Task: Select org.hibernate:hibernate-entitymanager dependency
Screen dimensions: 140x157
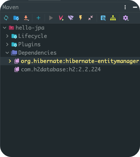Action: (x=70, y=61)
